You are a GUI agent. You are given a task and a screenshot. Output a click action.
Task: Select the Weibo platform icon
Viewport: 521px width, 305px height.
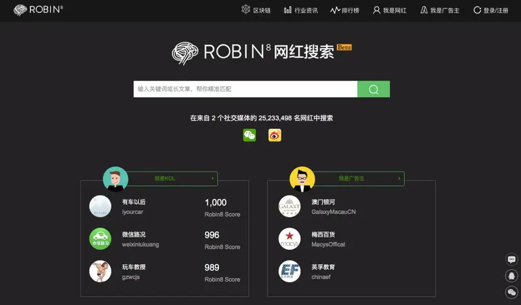click(275, 135)
